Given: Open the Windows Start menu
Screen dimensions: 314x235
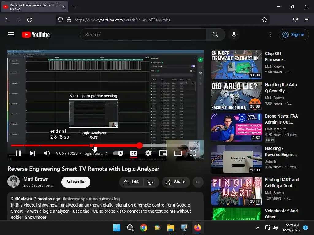Looking at the screenshot, I should coord(117,228).
